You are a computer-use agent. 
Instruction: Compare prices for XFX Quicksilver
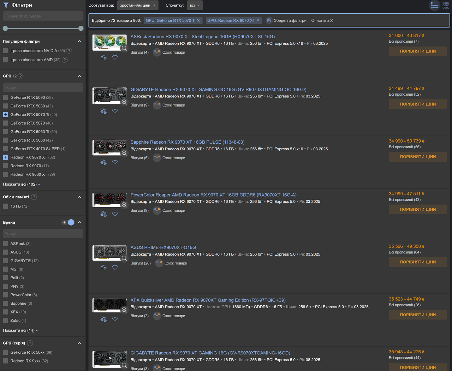pyautogui.click(x=418, y=315)
